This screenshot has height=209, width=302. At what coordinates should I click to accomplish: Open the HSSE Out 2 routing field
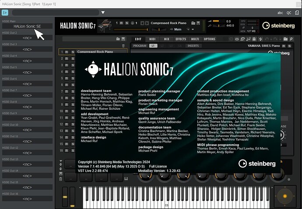tap(27, 38)
